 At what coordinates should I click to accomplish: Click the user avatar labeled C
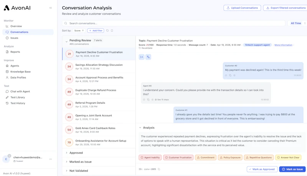6,159
